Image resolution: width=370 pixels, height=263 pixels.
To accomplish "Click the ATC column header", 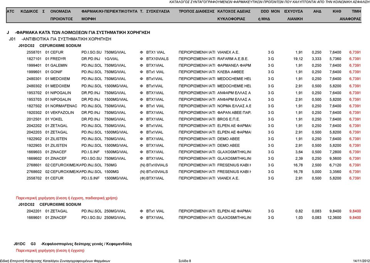I will pos(11,11).
